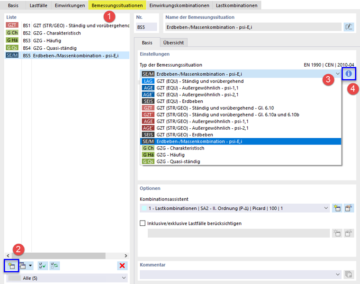Select the Basis sub-tab

[147, 43]
